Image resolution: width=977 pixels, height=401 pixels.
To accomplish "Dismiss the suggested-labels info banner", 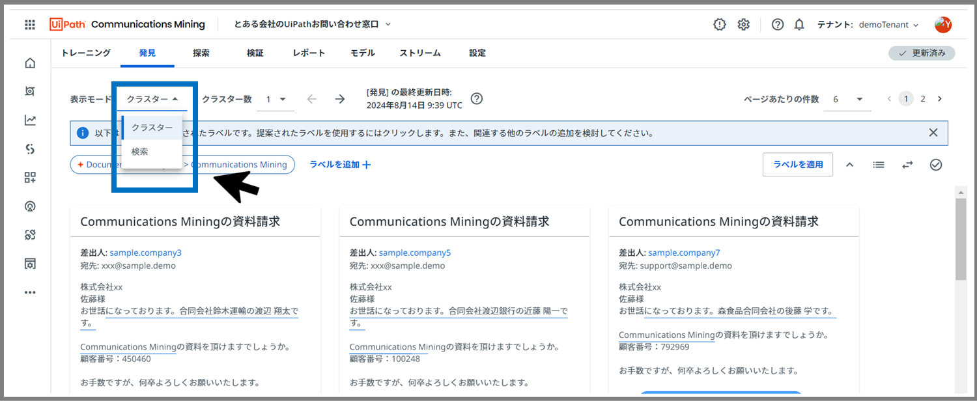I will coord(933,133).
